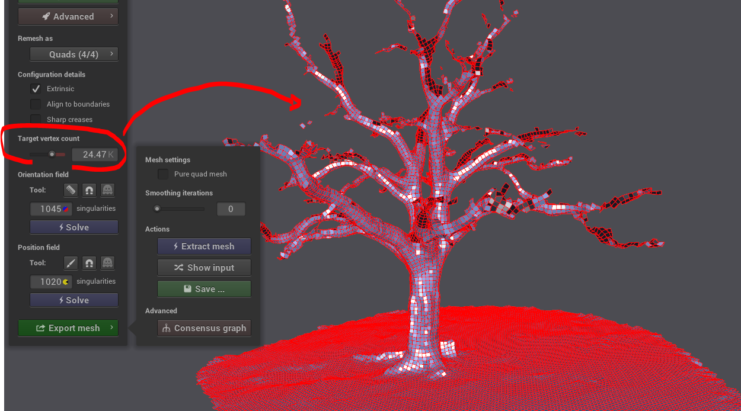Open the Consensus graph
Image resolution: width=741 pixels, height=411 pixels.
tap(204, 328)
